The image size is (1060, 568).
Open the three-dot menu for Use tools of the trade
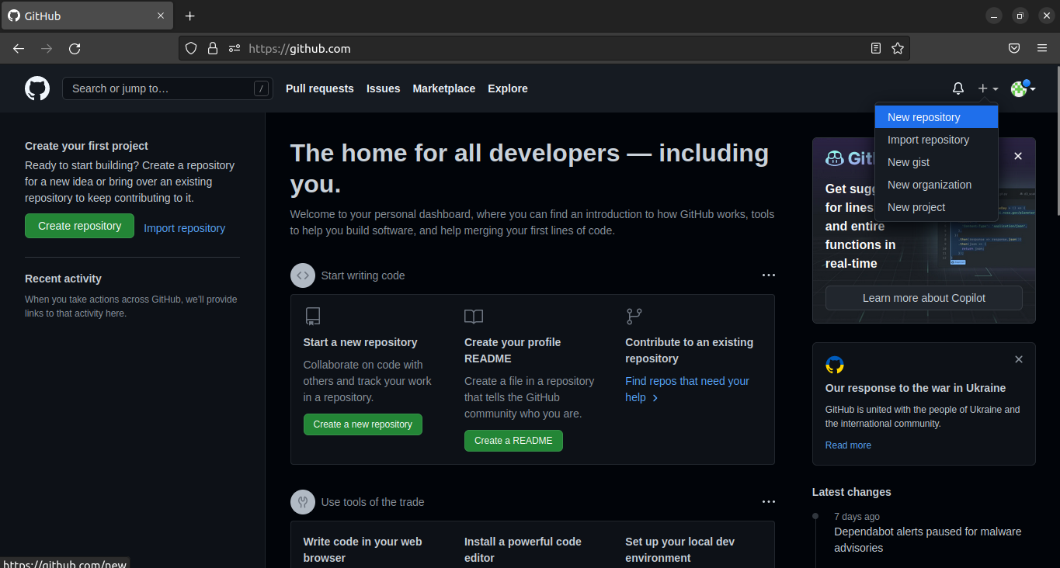tap(769, 502)
